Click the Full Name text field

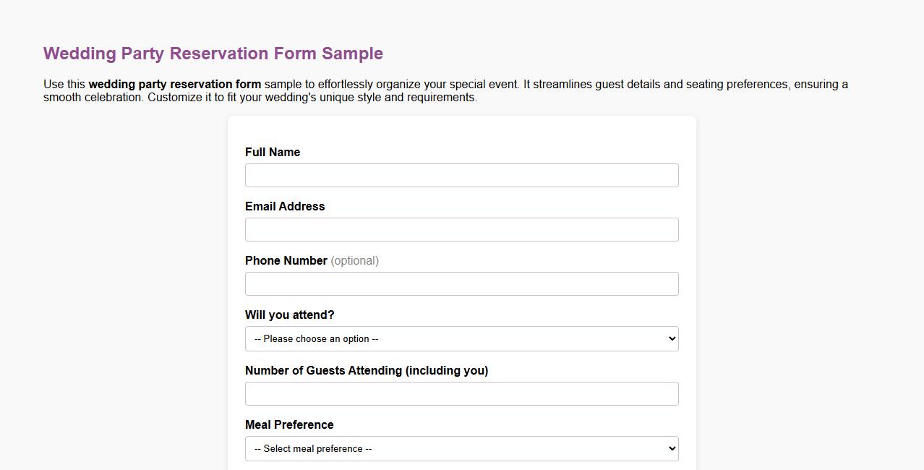point(461,176)
